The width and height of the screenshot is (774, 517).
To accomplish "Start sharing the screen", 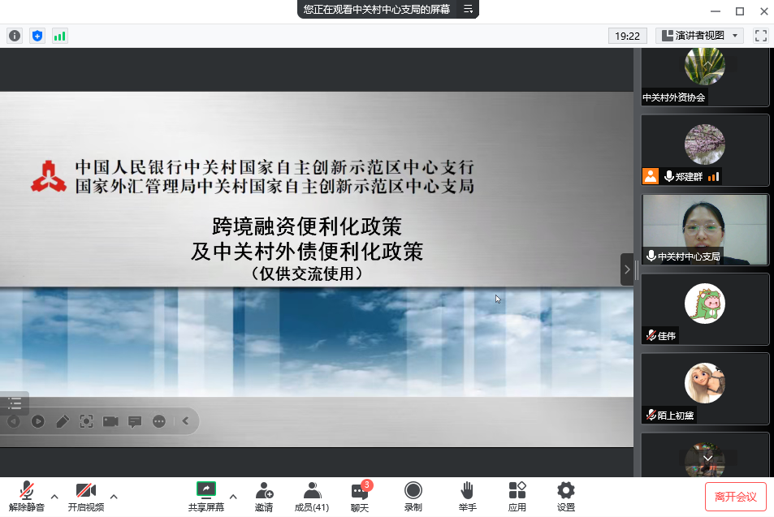I will coord(205,496).
